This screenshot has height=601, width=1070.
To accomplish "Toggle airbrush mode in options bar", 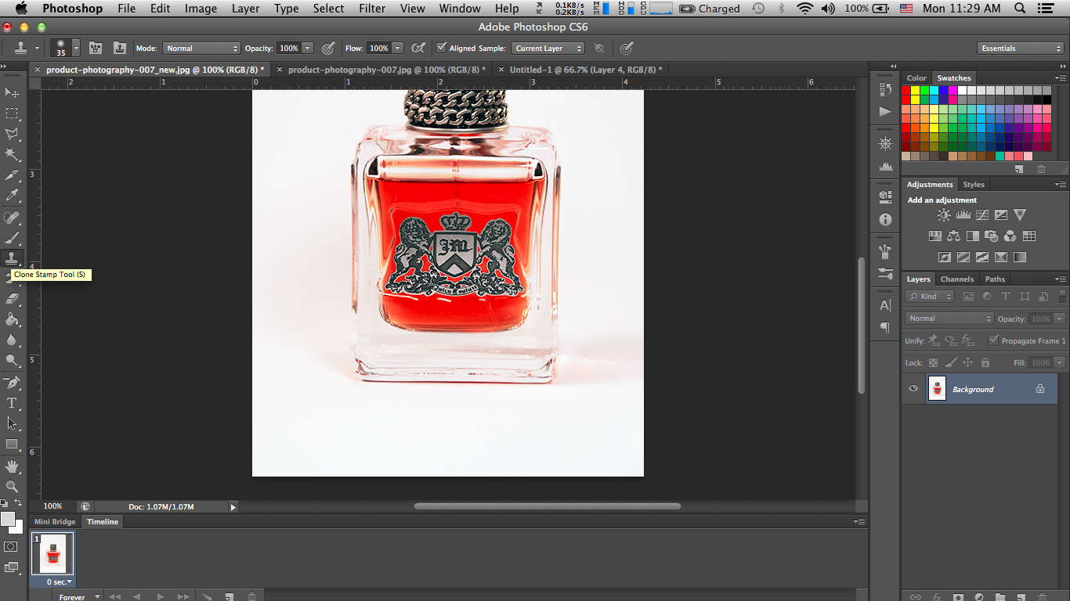I will [x=419, y=48].
